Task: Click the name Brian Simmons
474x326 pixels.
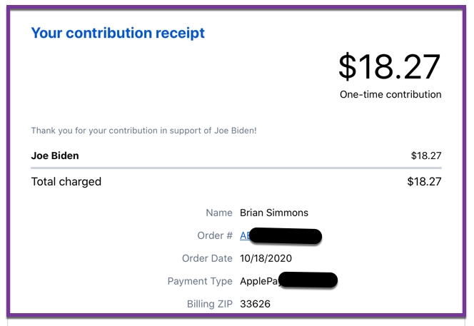Action: click(274, 213)
